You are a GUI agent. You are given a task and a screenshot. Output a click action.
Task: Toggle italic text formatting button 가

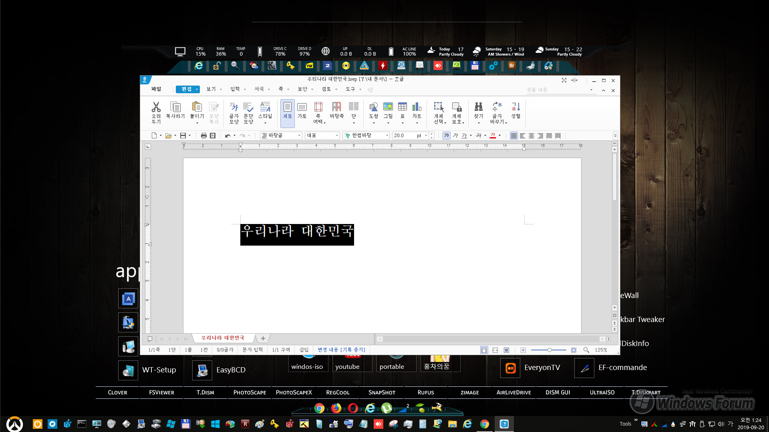coord(455,136)
